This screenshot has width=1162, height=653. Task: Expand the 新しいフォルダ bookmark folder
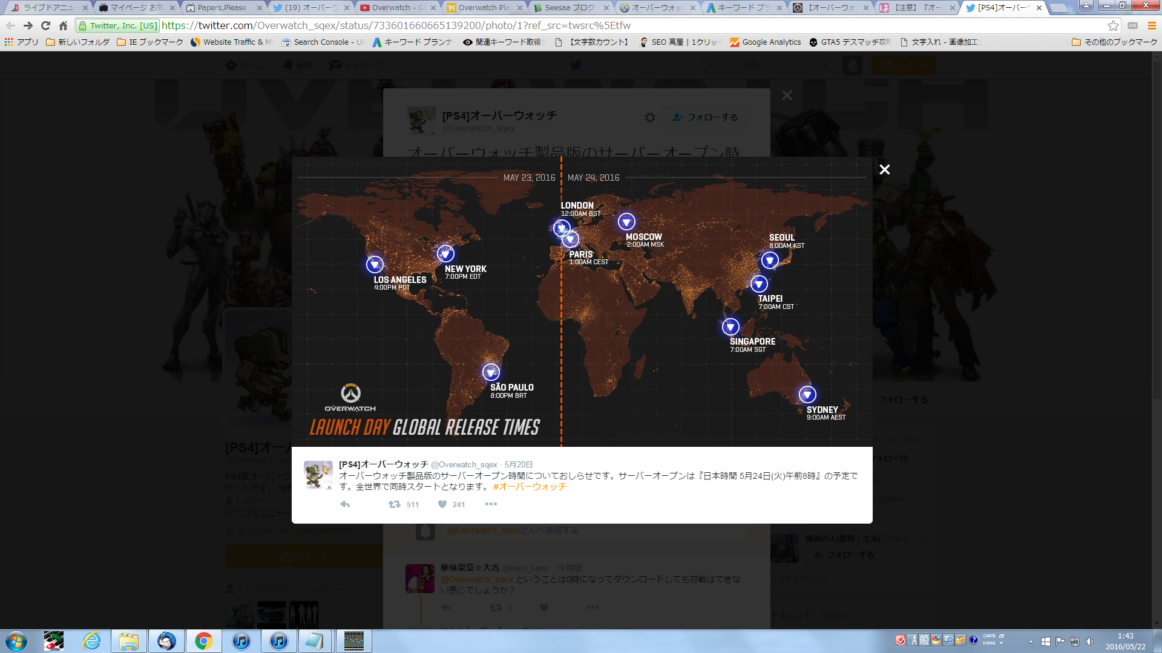[78, 42]
